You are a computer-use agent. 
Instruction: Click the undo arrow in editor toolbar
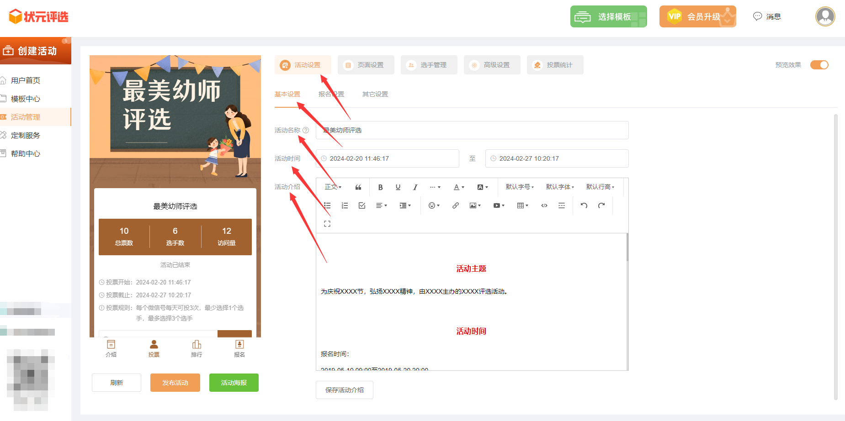[584, 205]
